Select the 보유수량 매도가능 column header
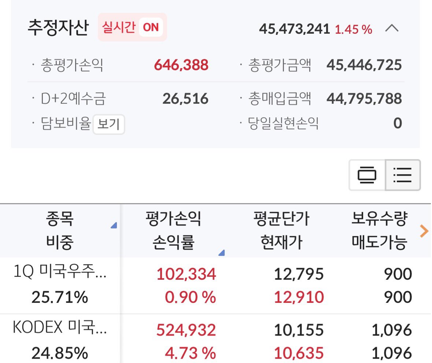Image resolution: width=432 pixels, height=363 pixels. [379, 230]
